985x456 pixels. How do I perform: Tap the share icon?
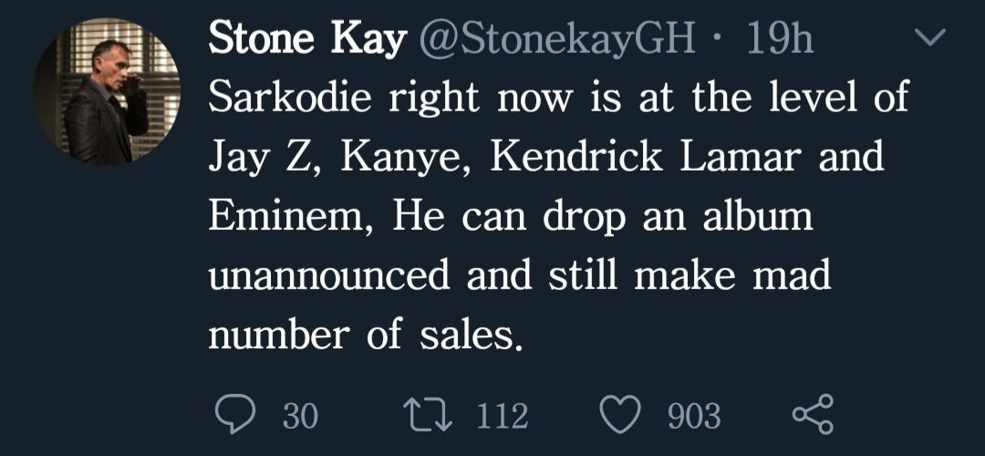pyautogui.click(x=812, y=416)
